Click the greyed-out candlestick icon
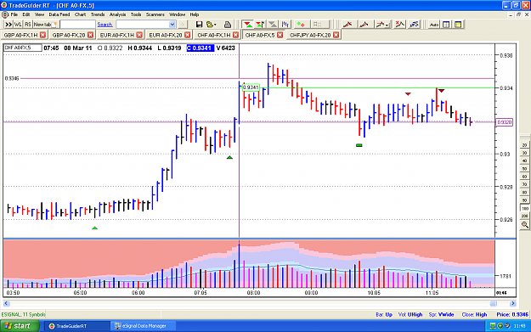Screen dimensions: 531x332 317,25
